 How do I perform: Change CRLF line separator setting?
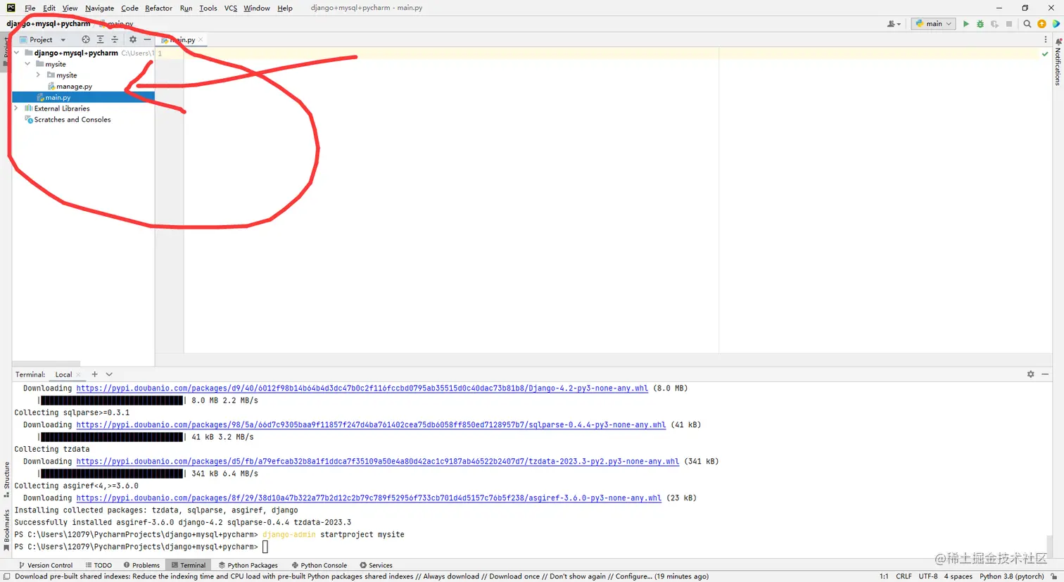pos(904,576)
